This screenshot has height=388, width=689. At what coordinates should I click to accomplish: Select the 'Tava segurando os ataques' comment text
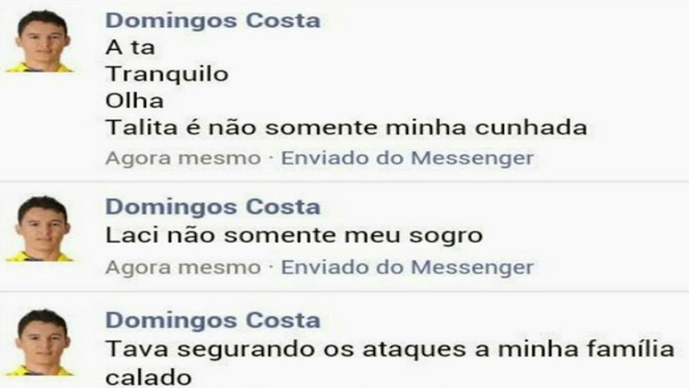390,363
